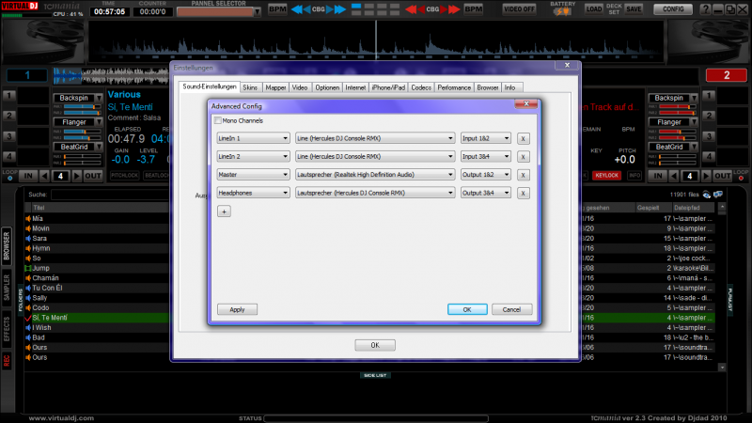
Task: Open Input 1&2 dropdown
Action: (x=485, y=138)
